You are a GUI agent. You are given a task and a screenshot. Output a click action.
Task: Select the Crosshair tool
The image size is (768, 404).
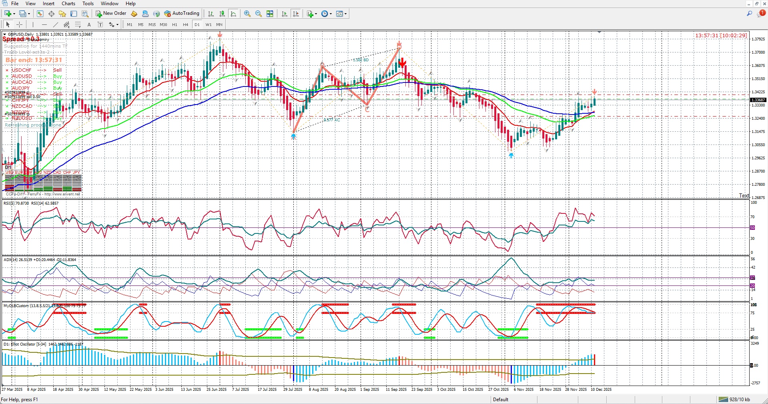point(19,24)
